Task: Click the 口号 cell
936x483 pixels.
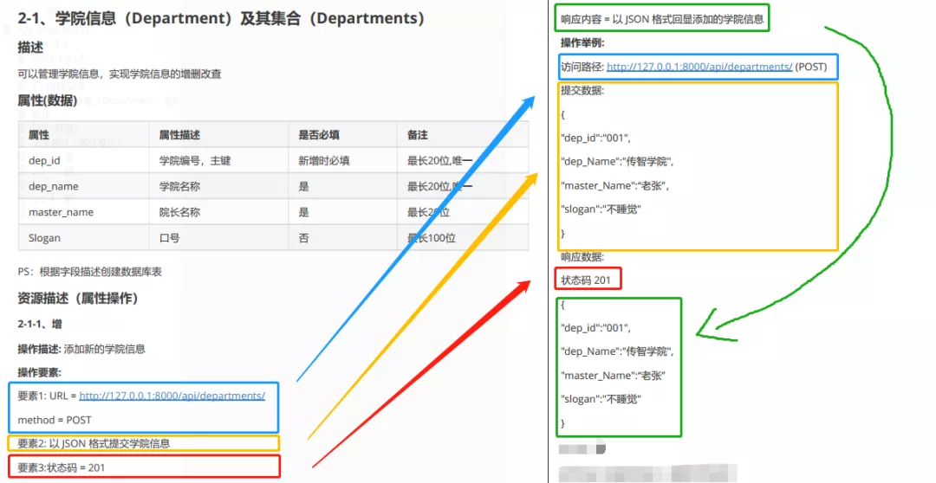Action: pos(218,237)
